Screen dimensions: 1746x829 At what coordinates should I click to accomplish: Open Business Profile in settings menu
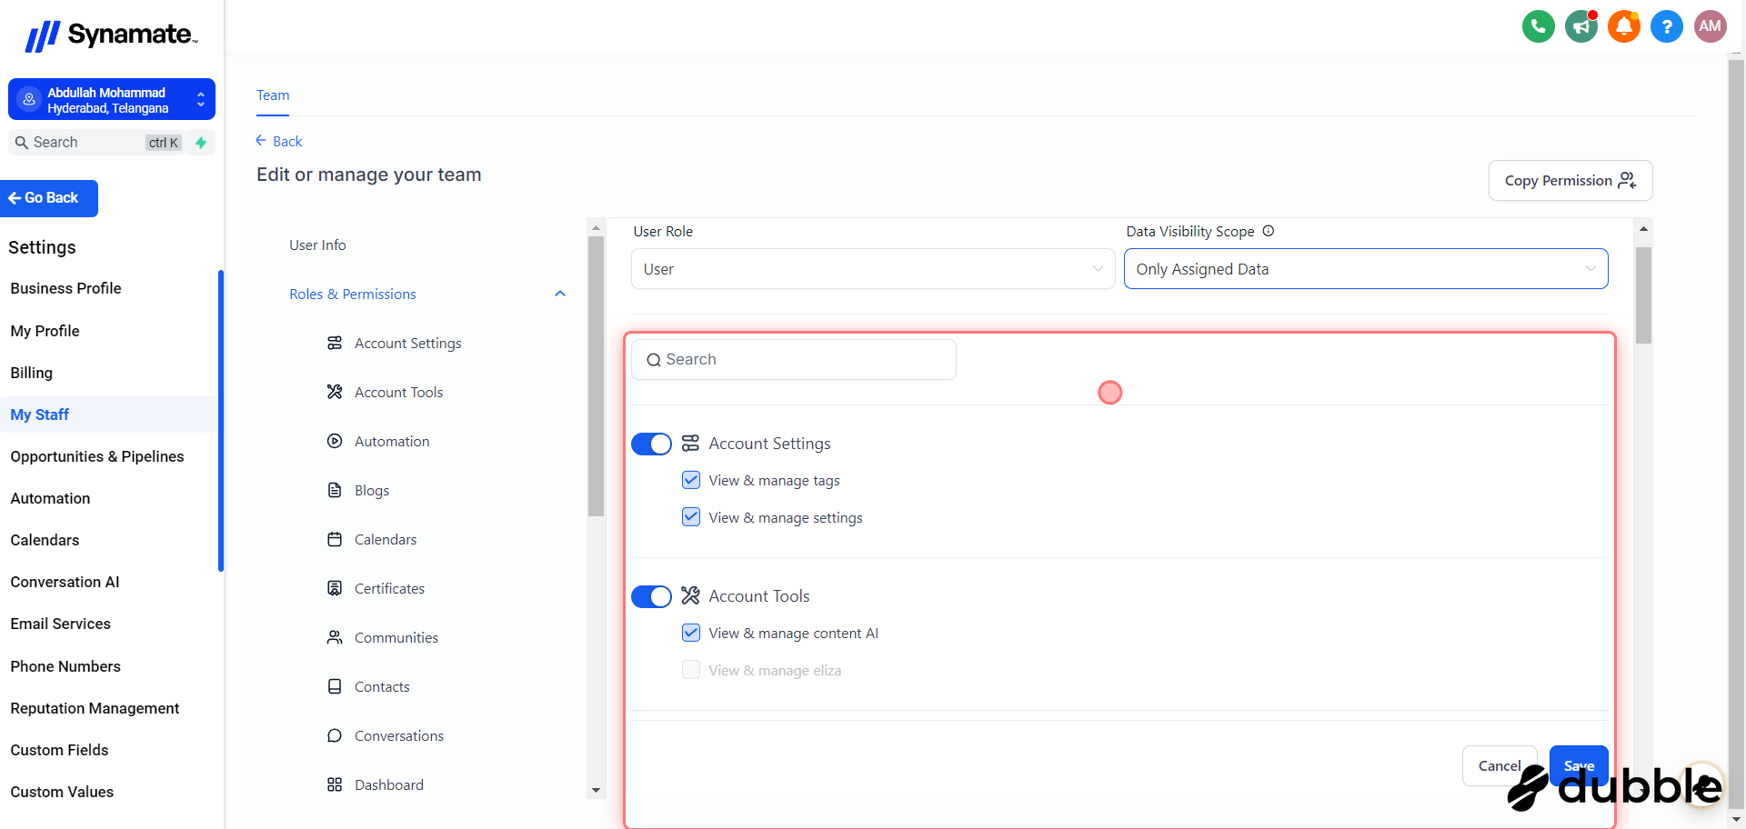coord(65,288)
